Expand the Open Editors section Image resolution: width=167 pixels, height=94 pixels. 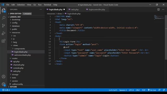pos(16,14)
